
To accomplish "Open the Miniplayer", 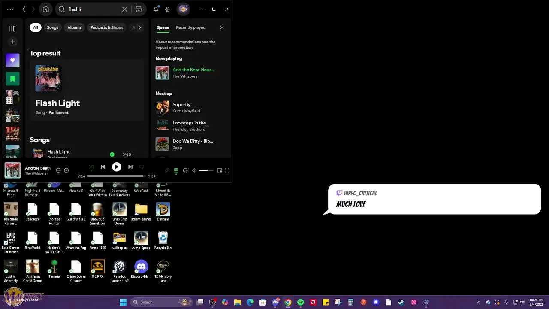I will tap(220, 170).
